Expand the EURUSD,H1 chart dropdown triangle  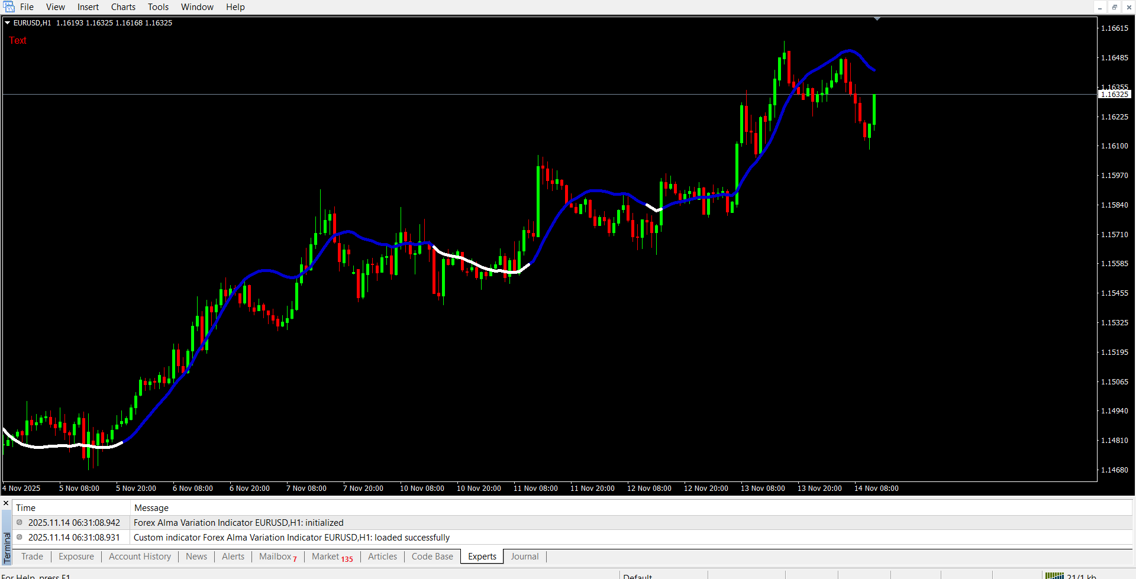click(x=7, y=23)
